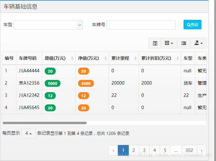Go to the previous page arrow
Image resolution: width=216 pixels, height=161 pixels.
coord(113,150)
